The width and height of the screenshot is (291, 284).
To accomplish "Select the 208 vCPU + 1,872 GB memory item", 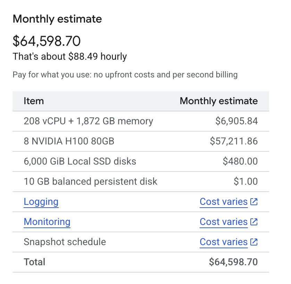I will (x=88, y=121).
